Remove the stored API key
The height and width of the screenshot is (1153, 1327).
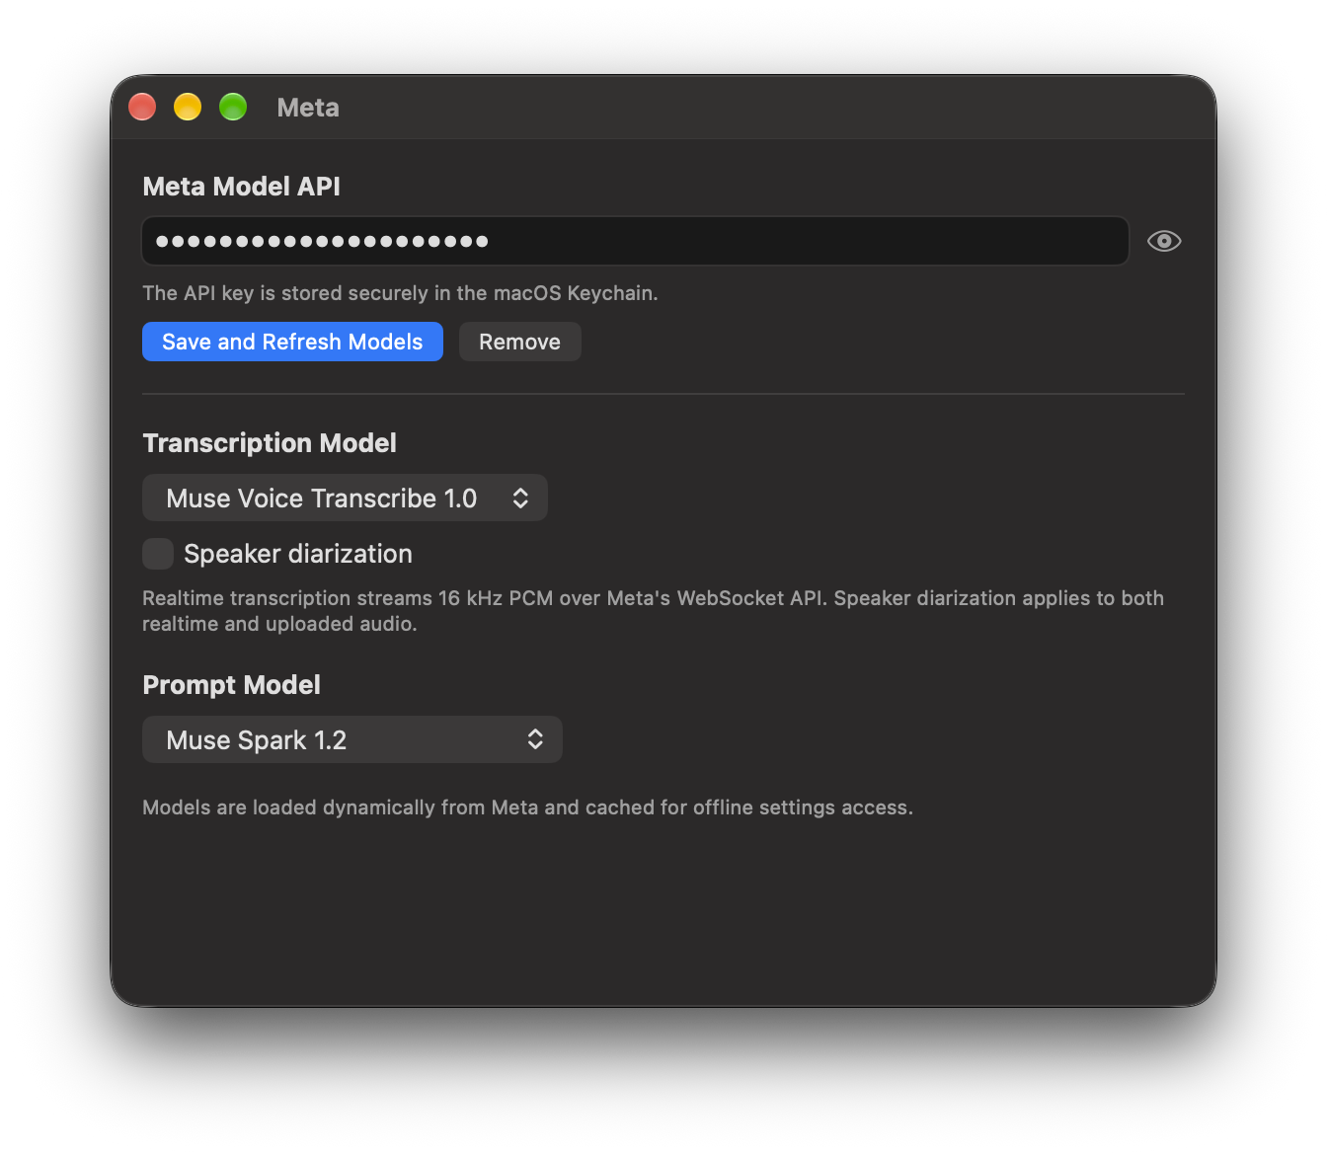pyautogui.click(x=519, y=342)
